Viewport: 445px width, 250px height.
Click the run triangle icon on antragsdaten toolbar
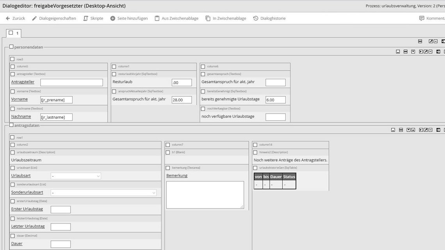tap(420, 130)
